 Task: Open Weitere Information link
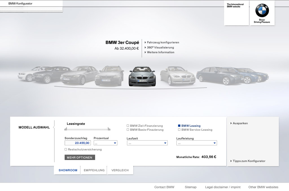point(160,52)
